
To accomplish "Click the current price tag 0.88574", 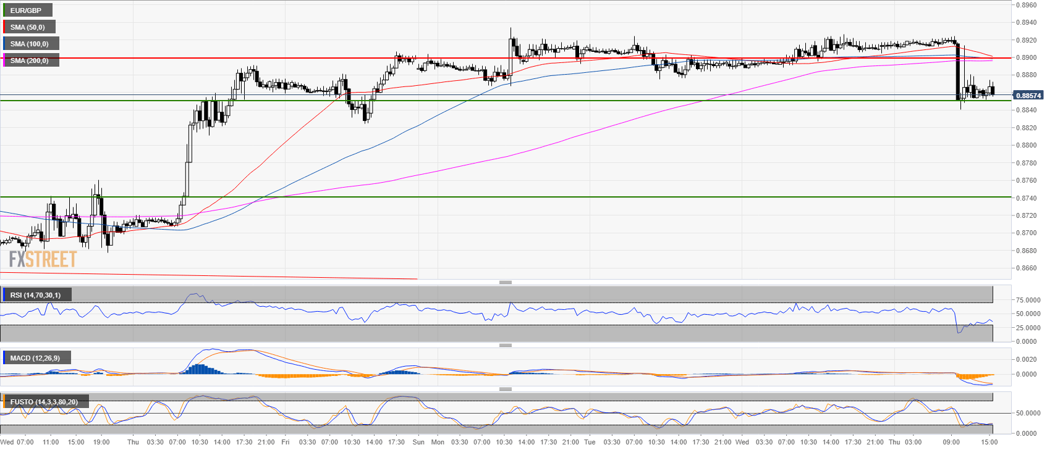I will (1028, 96).
